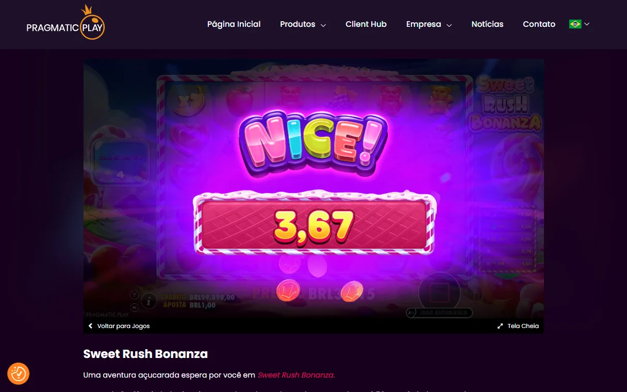Open the game hamburger menu icon

coord(134,295)
